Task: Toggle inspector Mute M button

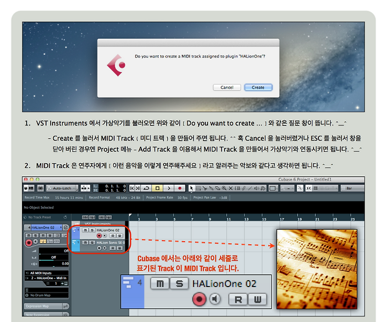Action: pos(28,235)
